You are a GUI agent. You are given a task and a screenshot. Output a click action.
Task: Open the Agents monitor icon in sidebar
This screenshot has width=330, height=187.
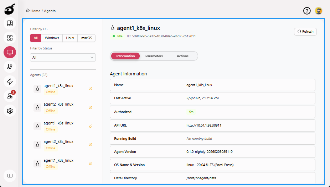pos(10,53)
